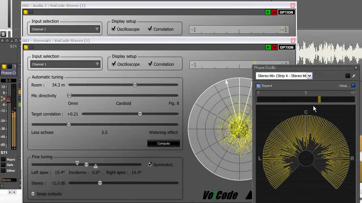Screen dimensions: 362x203
Task: Toggle the Symmetric checkbox
Action: 150,164
